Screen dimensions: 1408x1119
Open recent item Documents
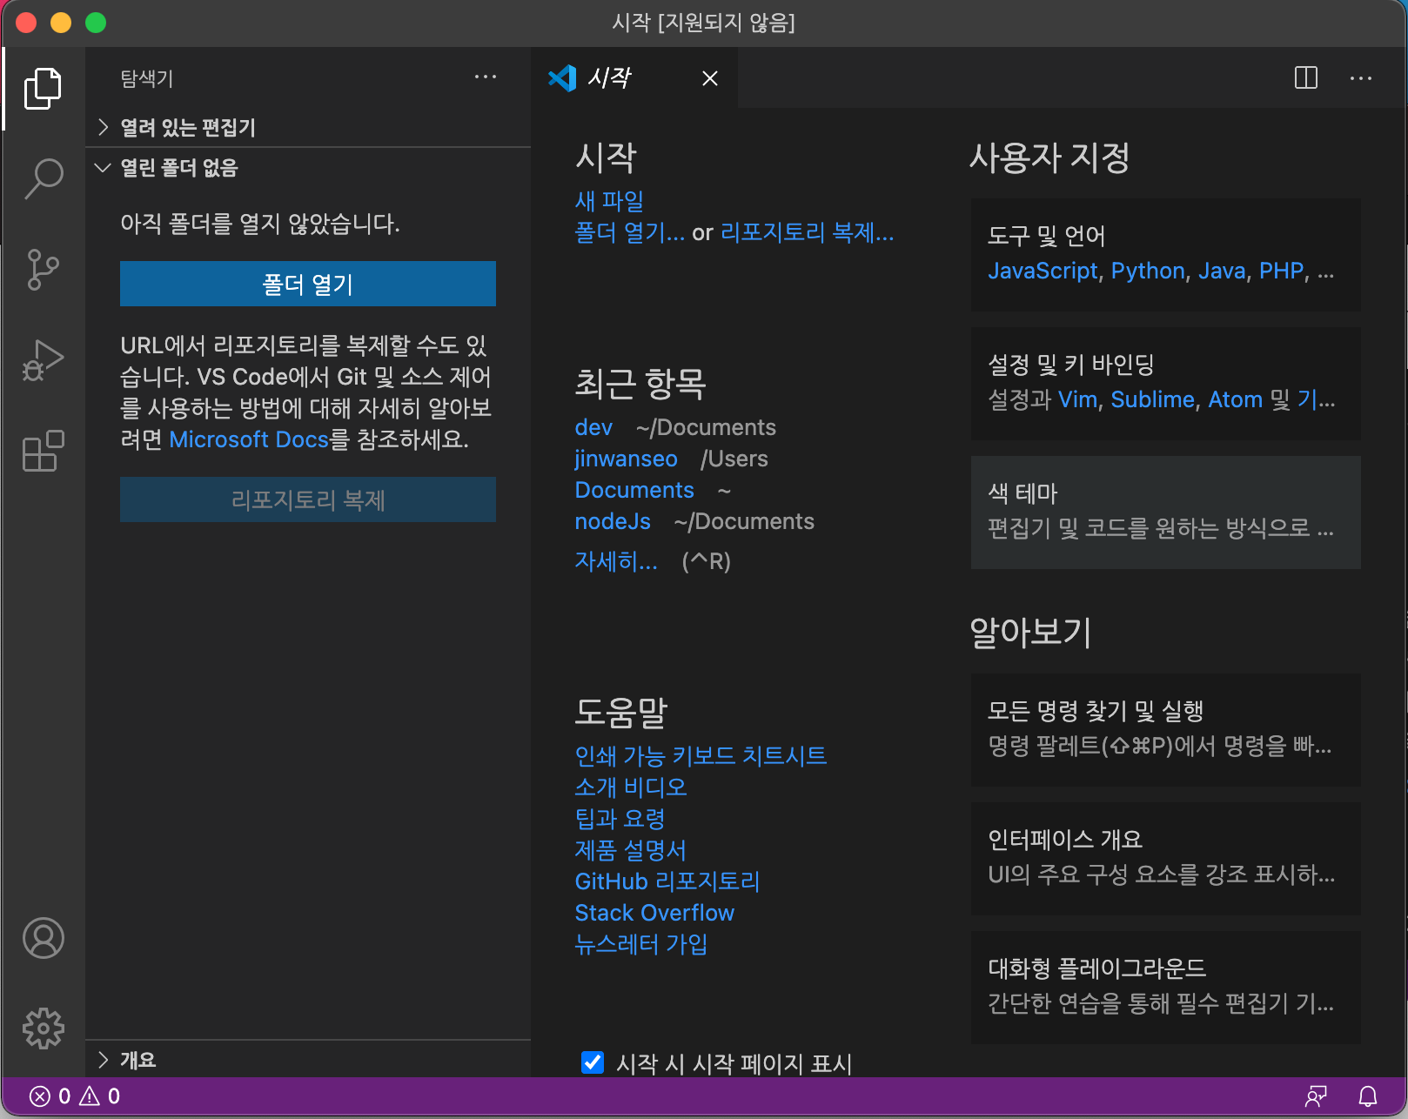(634, 490)
